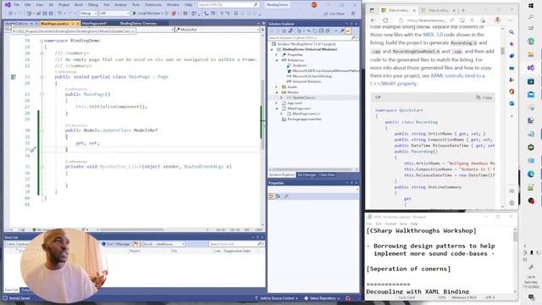Click the browser profile avatar icon

tap(497, 20)
